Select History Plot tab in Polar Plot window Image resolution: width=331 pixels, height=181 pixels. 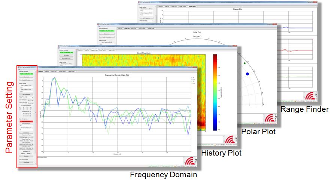point(134,28)
